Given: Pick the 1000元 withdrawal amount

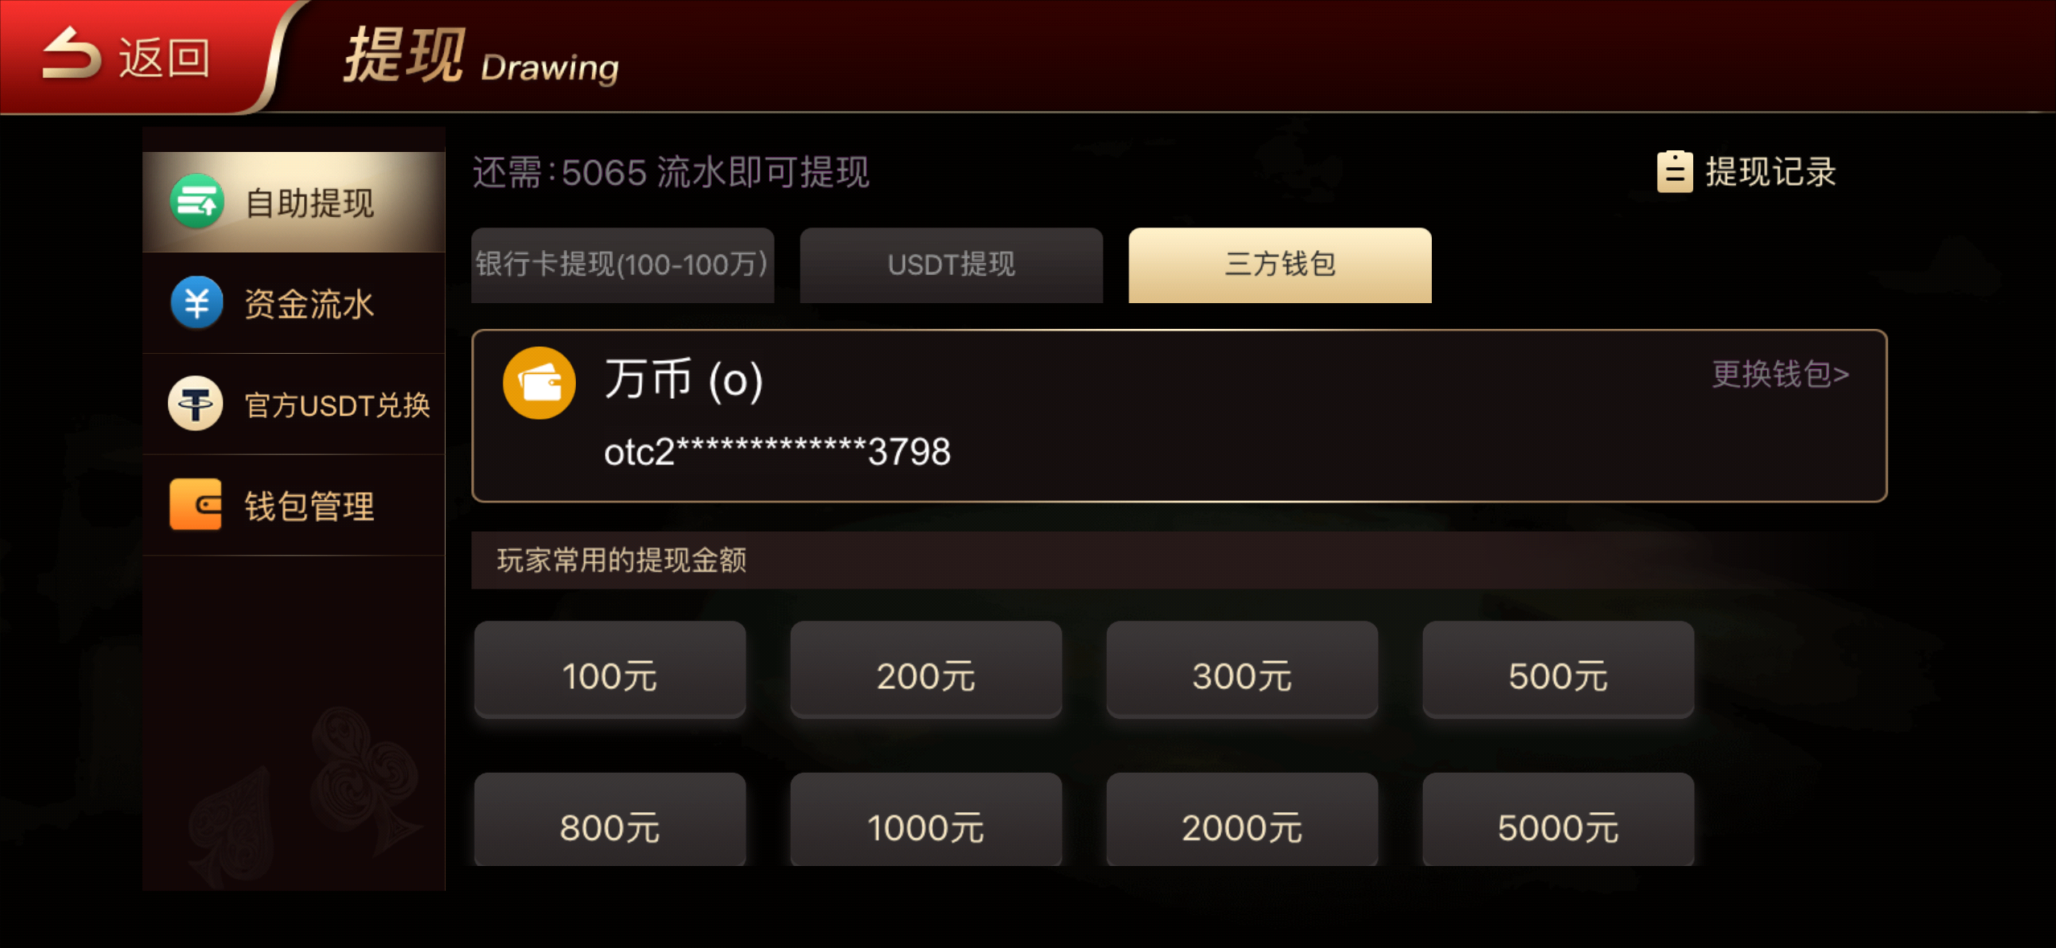Looking at the screenshot, I should click(926, 820).
